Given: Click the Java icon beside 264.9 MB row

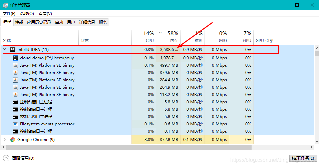Looking at the screenshot, I should tap(15, 87).
